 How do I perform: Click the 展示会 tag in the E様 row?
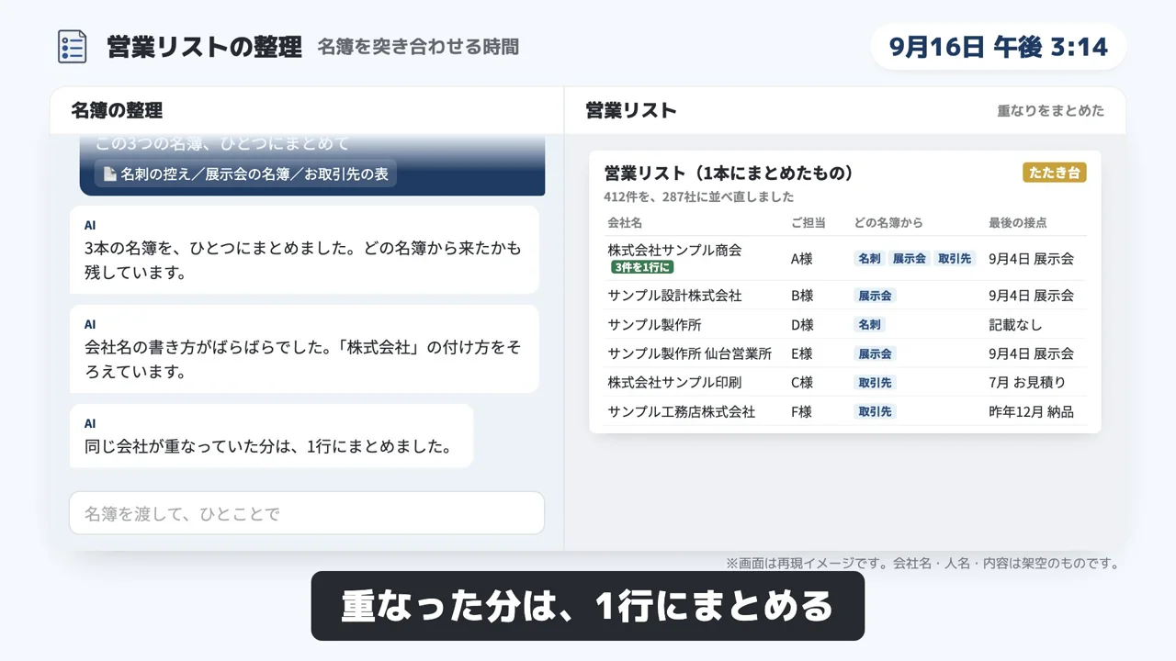(875, 353)
